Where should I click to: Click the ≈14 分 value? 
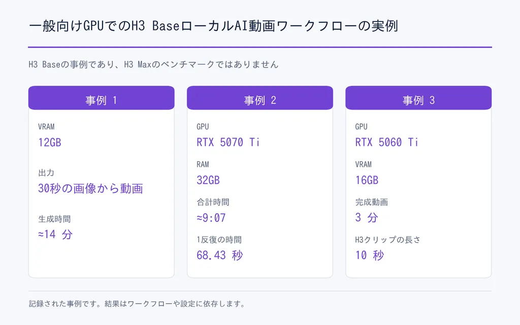click(x=55, y=235)
